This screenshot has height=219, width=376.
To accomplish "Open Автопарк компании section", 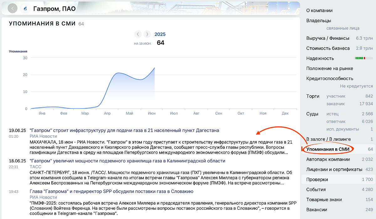I will coord(328,159).
